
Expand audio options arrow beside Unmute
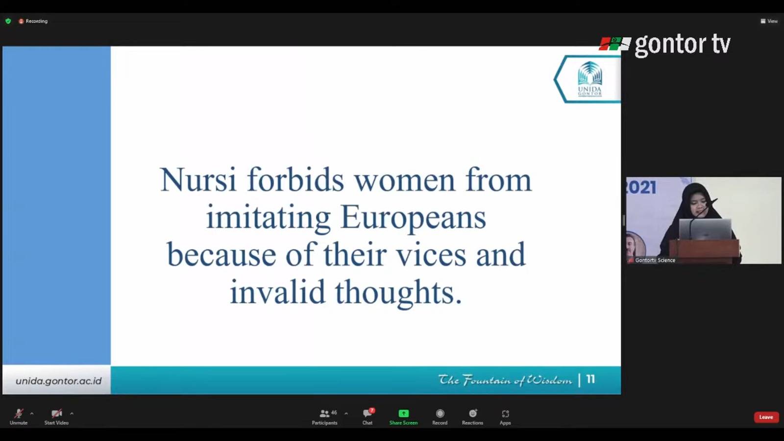pyautogui.click(x=32, y=414)
